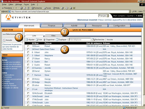The width and height of the screenshot is (145, 109).
Task: Open Favoris panel in browser toolbar
Action: [x=47, y=8]
